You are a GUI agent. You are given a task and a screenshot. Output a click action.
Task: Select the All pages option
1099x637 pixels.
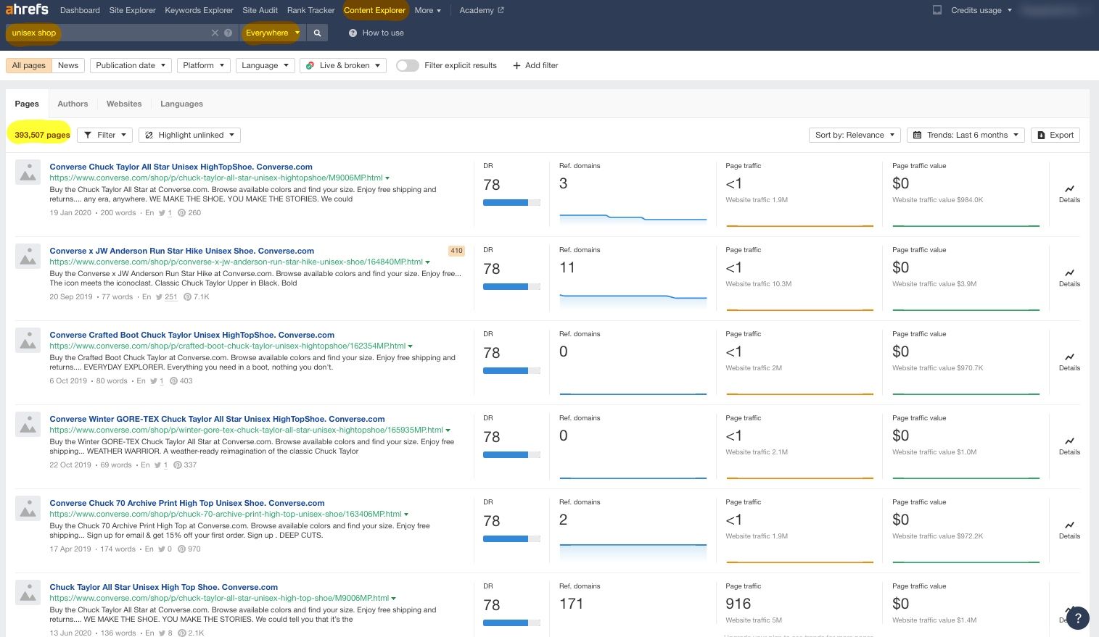point(29,65)
